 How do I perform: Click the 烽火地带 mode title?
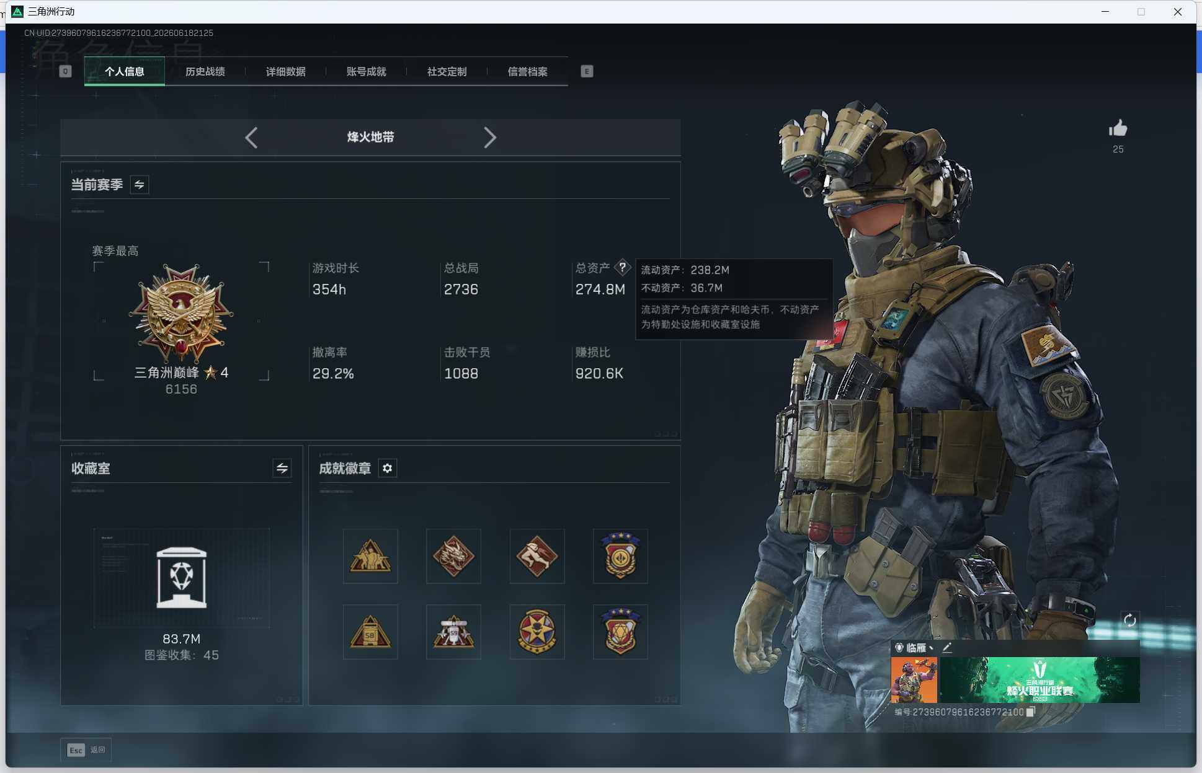pos(370,137)
